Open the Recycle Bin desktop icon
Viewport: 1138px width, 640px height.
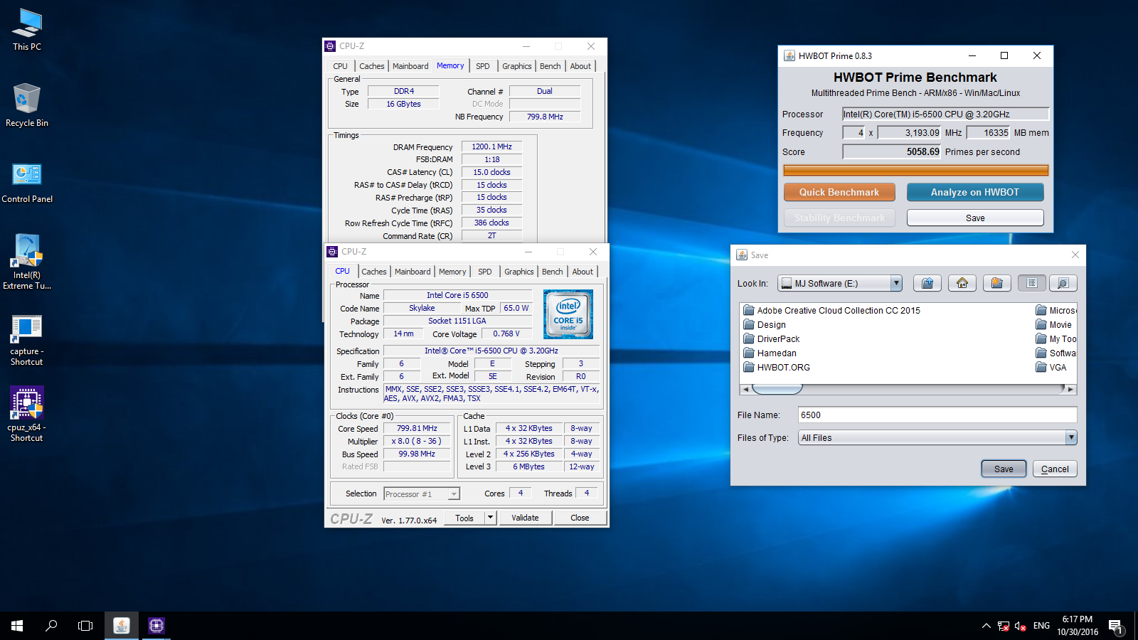click(27, 105)
